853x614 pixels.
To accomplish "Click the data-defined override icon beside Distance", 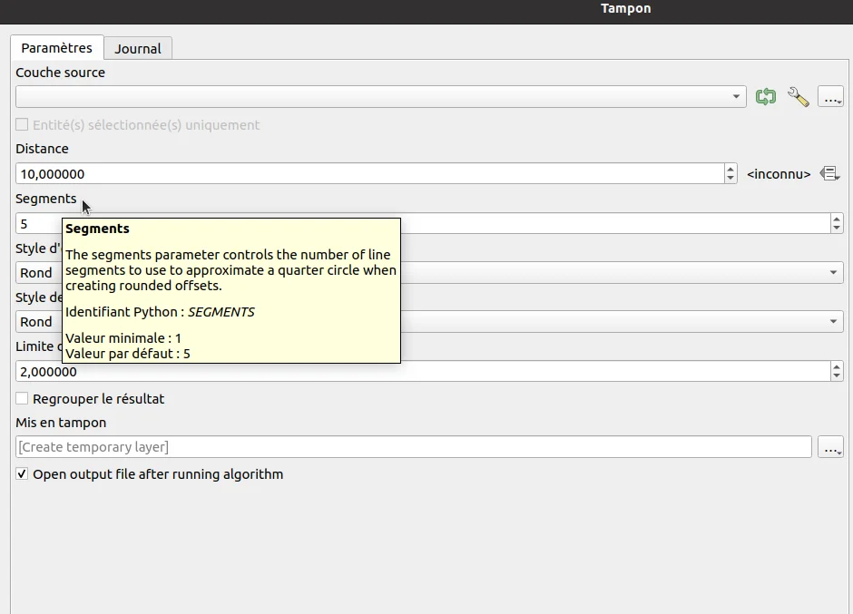I will [829, 173].
